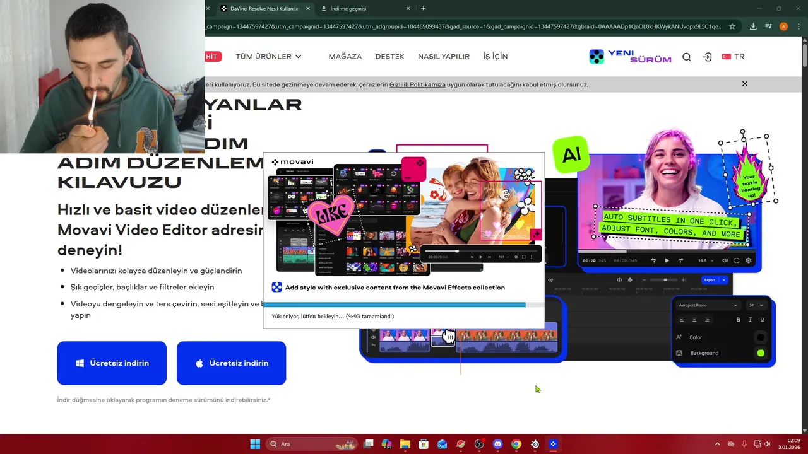Viewport: 808px width, 454px height.
Task: Open the dark round recording app icon in taskbar
Action: coord(479,444)
